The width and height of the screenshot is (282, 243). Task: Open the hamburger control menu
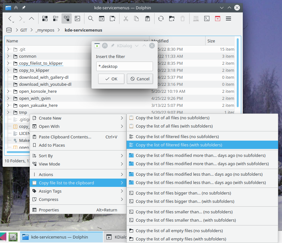tap(228, 18)
